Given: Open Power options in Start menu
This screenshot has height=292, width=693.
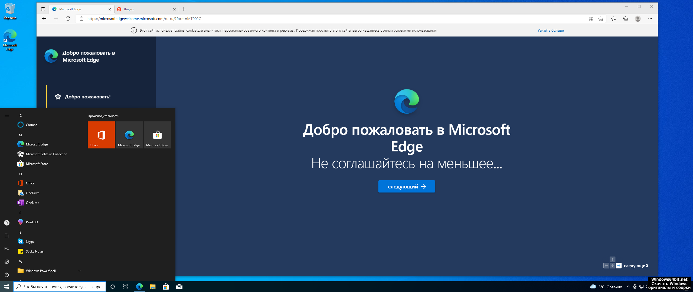Looking at the screenshot, I should click(x=7, y=275).
